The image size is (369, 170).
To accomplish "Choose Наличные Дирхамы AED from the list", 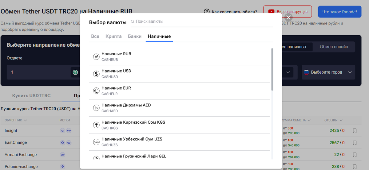I will coord(180,108).
